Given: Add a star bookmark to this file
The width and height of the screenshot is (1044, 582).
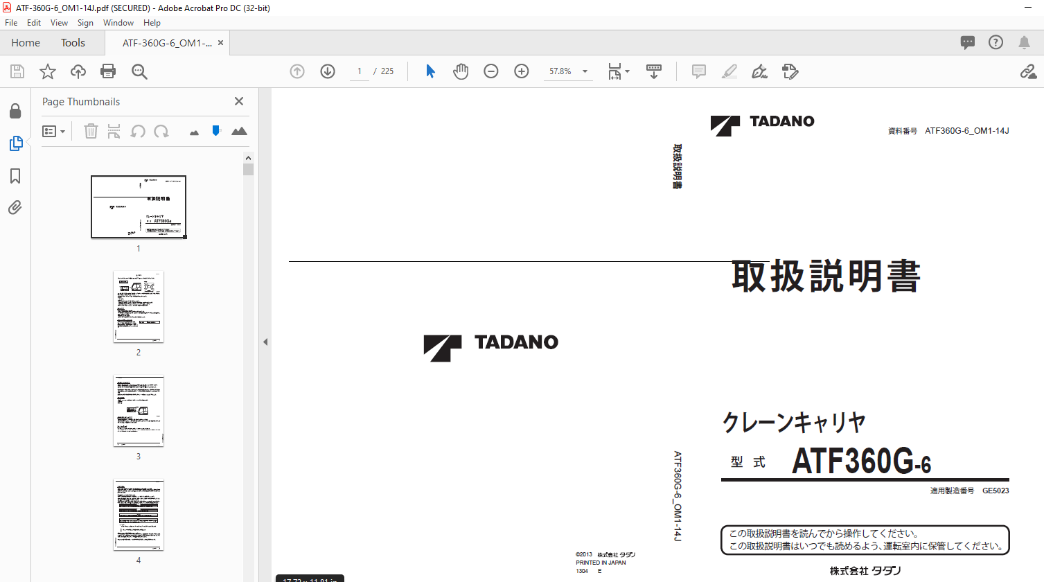Looking at the screenshot, I should [x=48, y=71].
